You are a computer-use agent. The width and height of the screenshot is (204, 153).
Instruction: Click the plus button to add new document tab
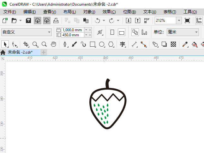click(x=44, y=52)
